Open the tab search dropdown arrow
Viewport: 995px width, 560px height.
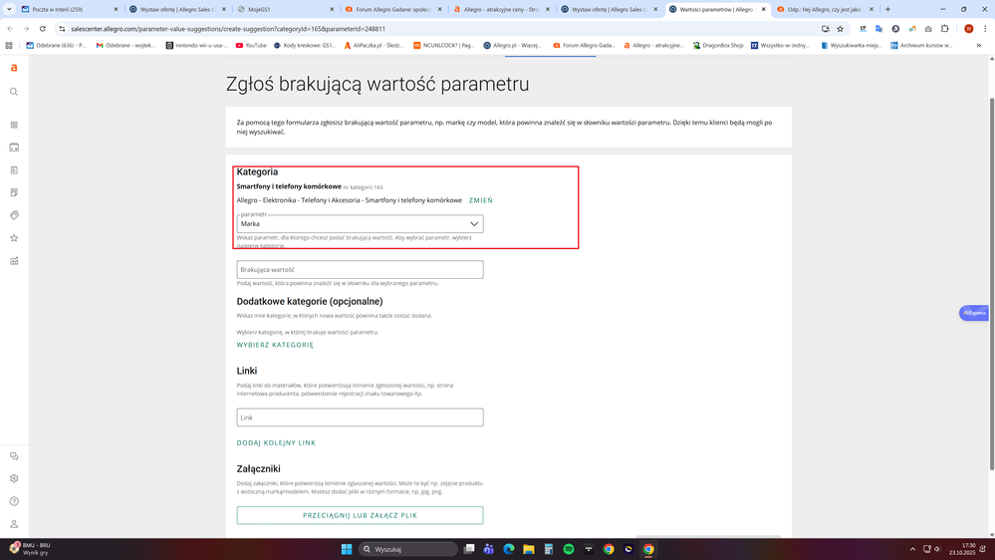(9, 10)
